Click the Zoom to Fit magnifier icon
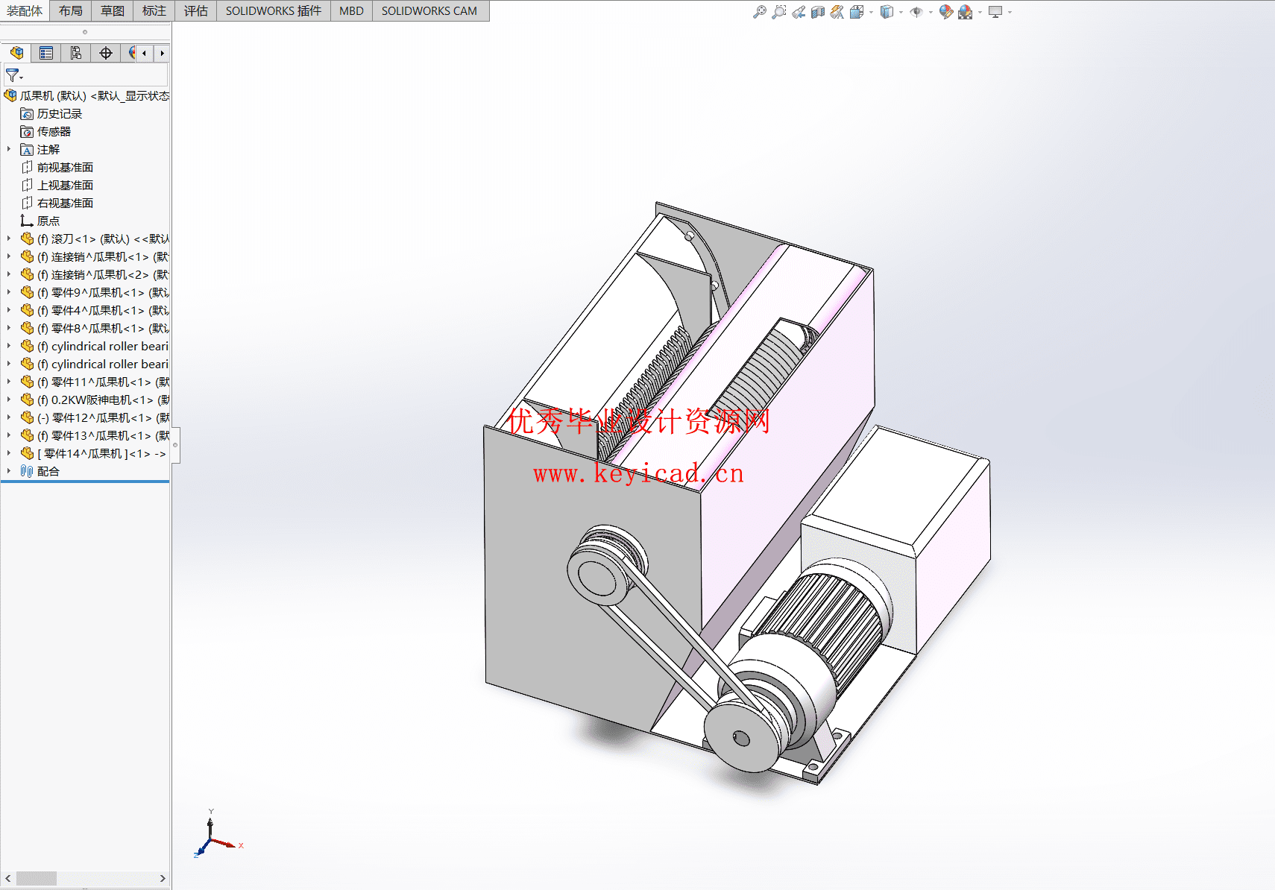The width and height of the screenshot is (1275, 890). 759,12
